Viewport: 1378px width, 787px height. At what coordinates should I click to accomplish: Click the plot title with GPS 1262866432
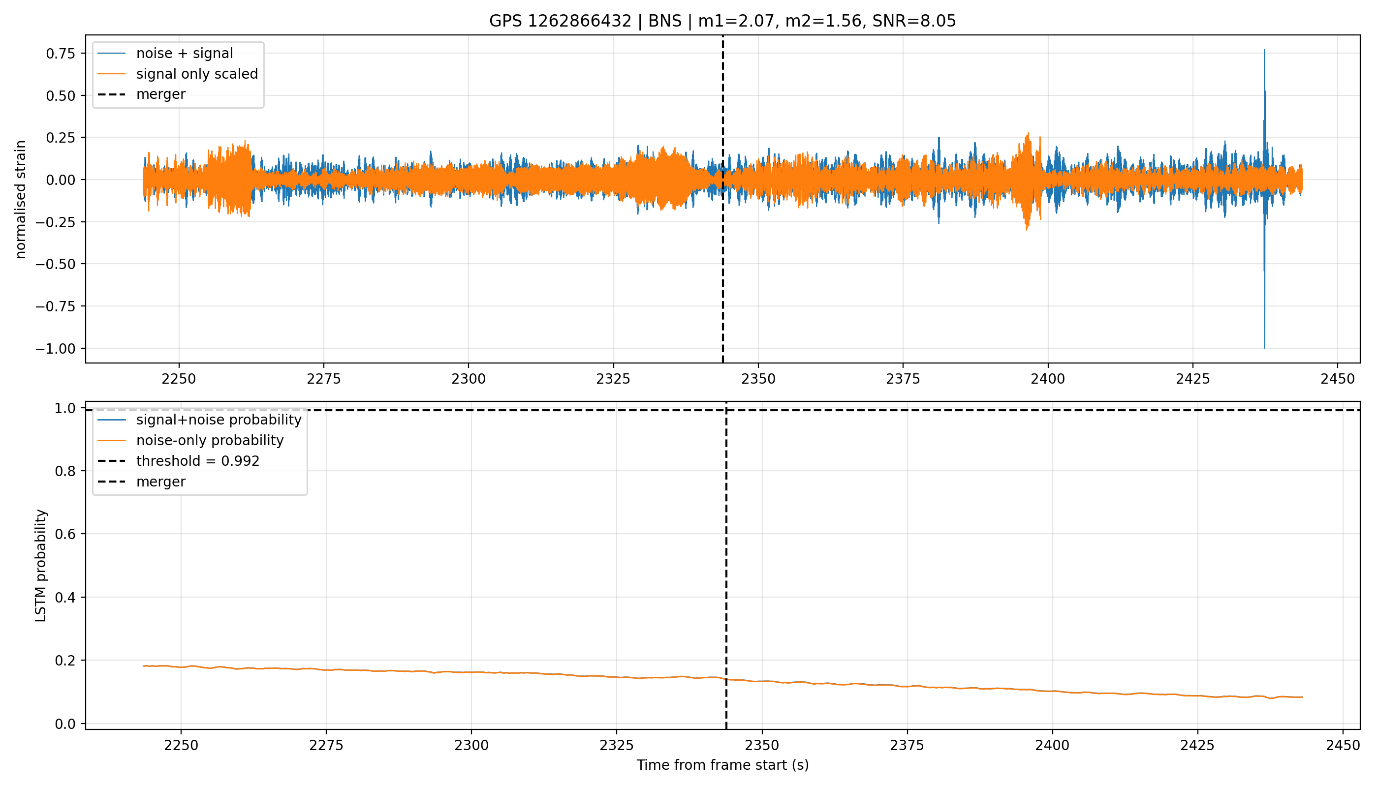722,21
